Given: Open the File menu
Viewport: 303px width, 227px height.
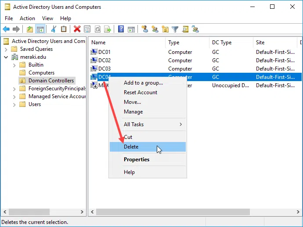Looking at the screenshot, I should [9, 18].
